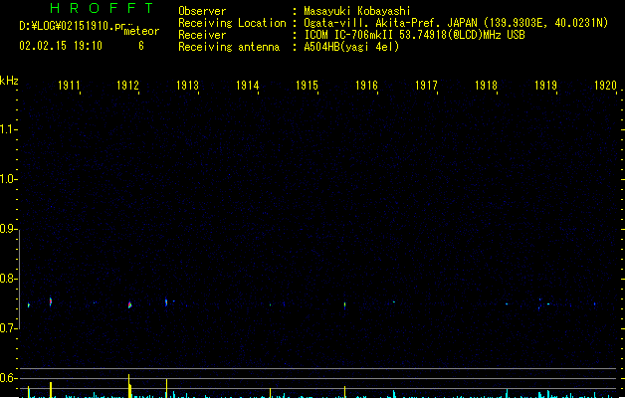The image size is (626, 398).
Task: Click the 1918 time axis marker
Action: coord(486,86)
